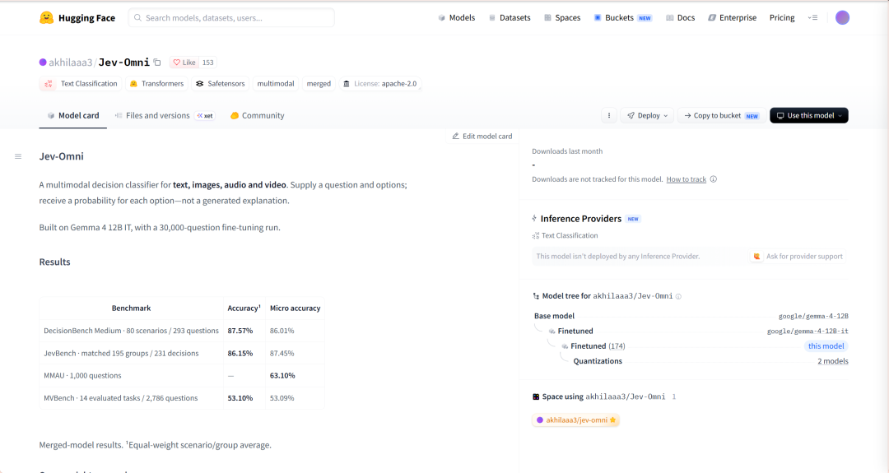Click the Inference Providers lightning icon
This screenshot has width=889, height=473.
point(534,219)
